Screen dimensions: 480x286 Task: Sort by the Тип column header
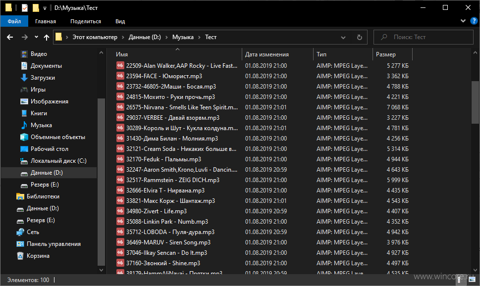coord(343,54)
